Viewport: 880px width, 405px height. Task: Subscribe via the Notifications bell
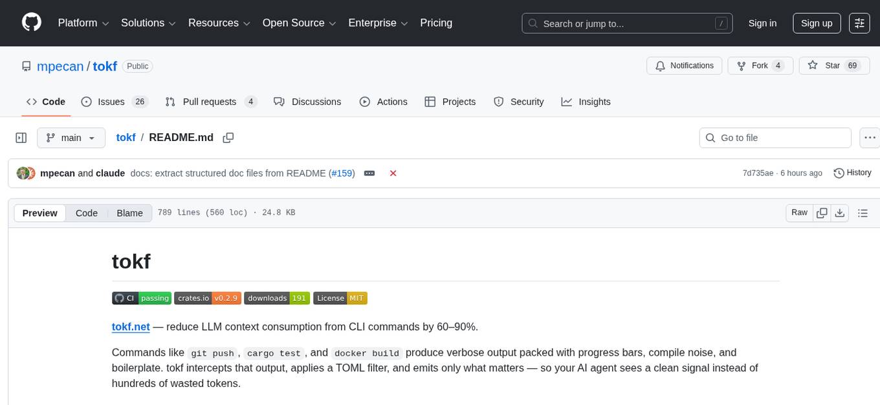pyautogui.click(x=684, y=65)
